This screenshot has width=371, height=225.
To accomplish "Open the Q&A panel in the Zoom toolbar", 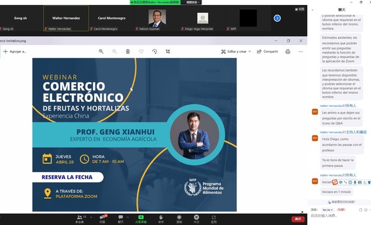I will pyautogui.click(x=102, y=219).
